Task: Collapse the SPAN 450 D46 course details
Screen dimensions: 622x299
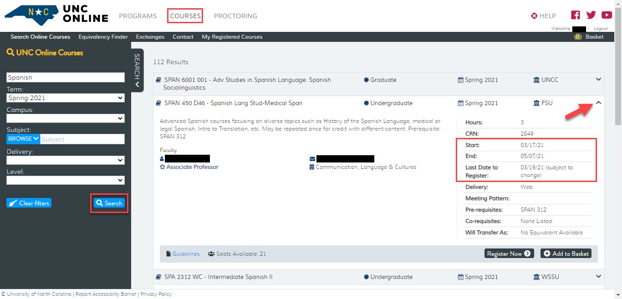Action: tap(598, 103)
